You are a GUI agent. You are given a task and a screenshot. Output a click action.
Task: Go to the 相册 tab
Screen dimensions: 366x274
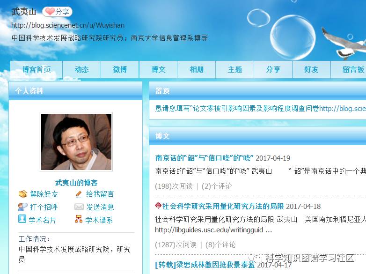click(x=197, y=69)
